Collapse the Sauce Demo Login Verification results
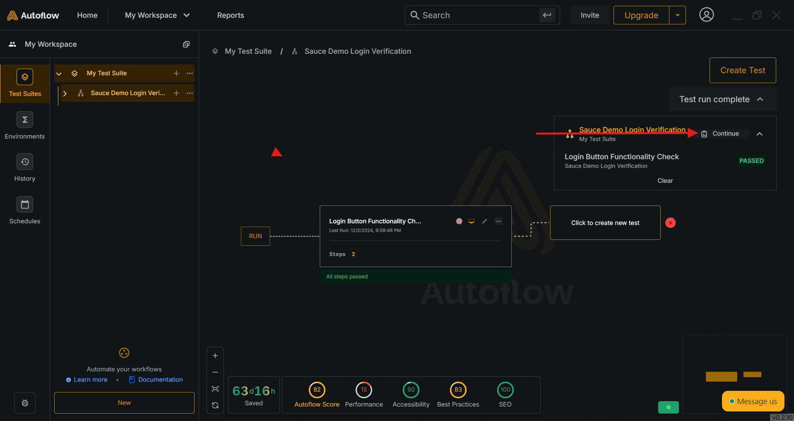The image size is (794, 421). click(760, 134)
